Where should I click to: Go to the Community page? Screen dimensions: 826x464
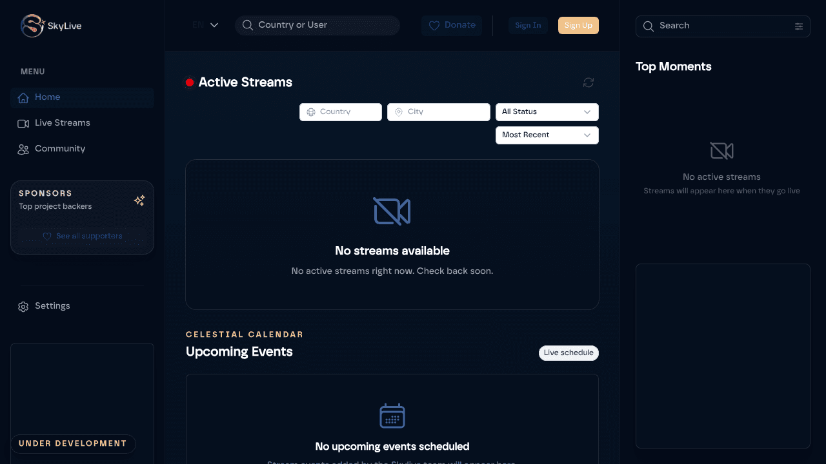click(x=83, y=149)
